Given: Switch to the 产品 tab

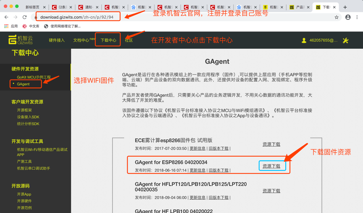Looking at the screenshot, I should click(x=297, y=7).
